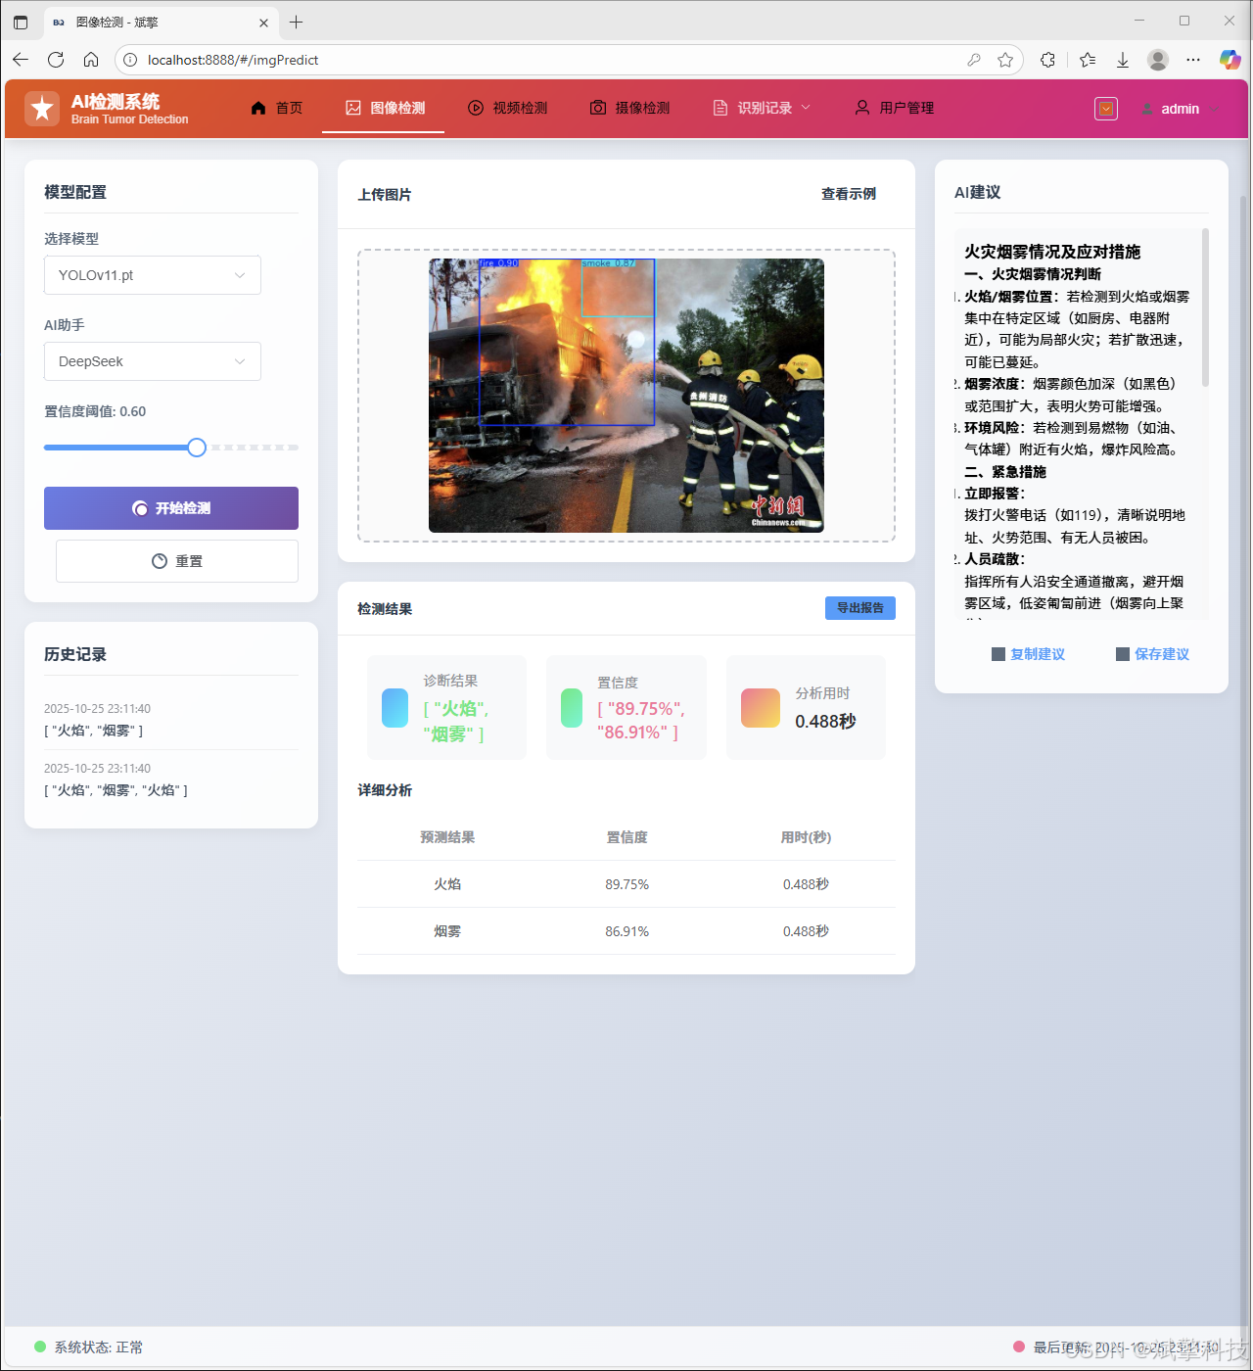Expand the 识别记录 chevron menu
1253x1371 pixels.
(x=805, y=108)
